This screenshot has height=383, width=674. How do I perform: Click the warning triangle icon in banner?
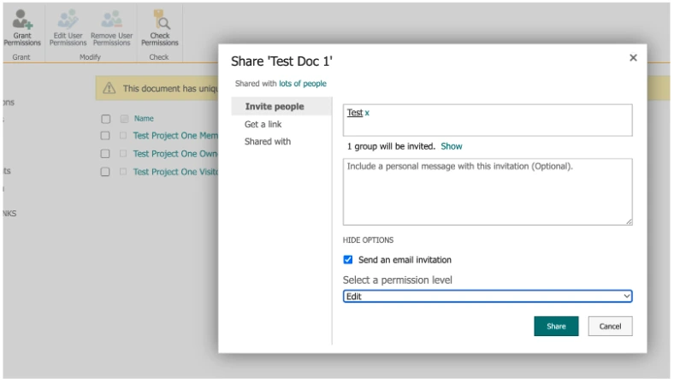click(109, 88)
